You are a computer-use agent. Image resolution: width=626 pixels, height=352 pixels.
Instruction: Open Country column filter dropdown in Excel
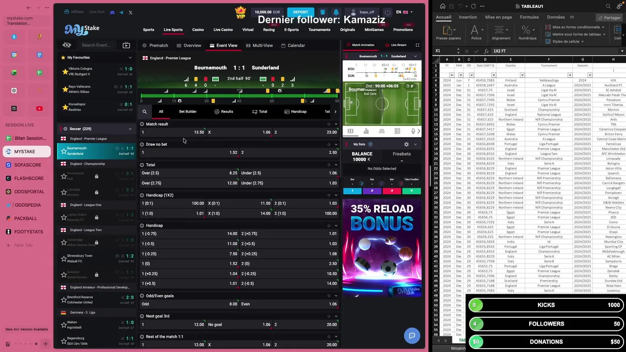tap(522, 75)
